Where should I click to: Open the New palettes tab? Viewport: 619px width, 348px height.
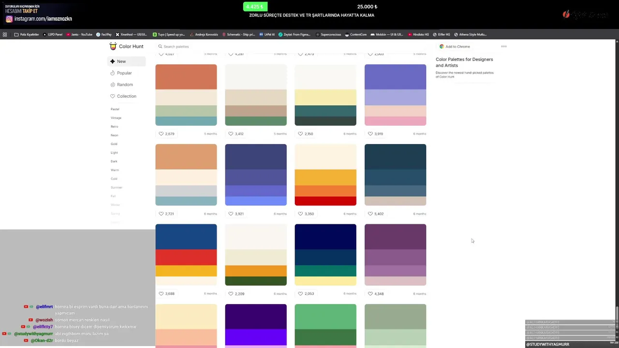(x=126, y=61)
